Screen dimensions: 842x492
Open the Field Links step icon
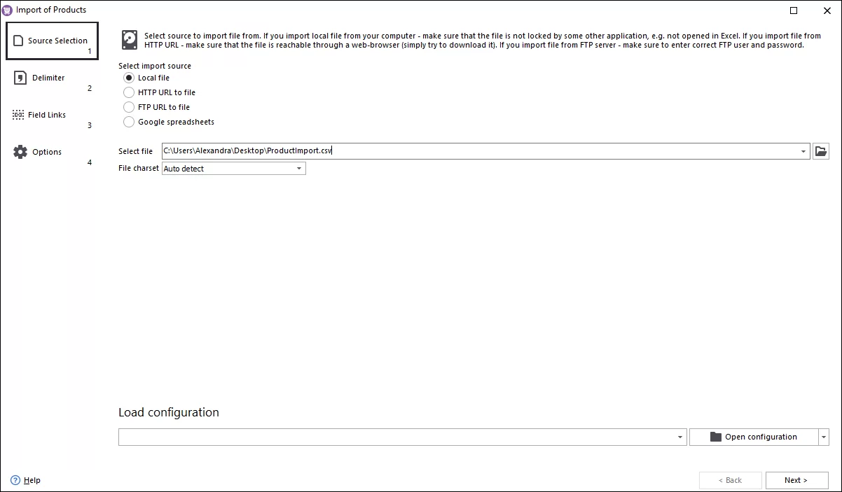pyautogui.click(x=18, y=114)
